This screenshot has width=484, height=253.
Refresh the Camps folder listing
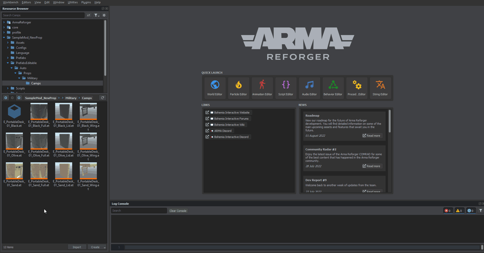[103, 98]
